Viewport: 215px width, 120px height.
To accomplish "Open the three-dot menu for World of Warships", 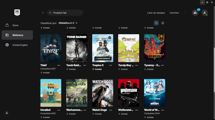I will pyautogui.click(x=163, y=110).
